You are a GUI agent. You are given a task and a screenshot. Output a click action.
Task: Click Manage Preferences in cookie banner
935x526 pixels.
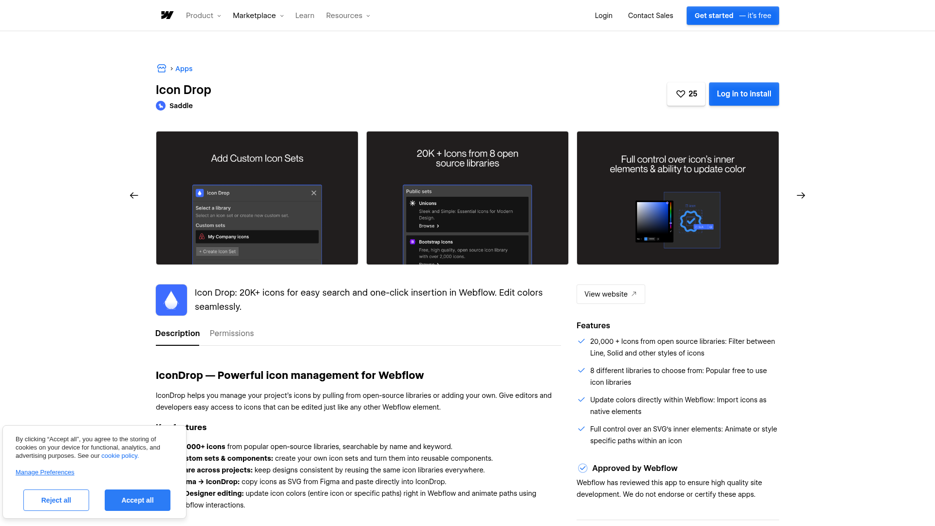pos(45,472)
